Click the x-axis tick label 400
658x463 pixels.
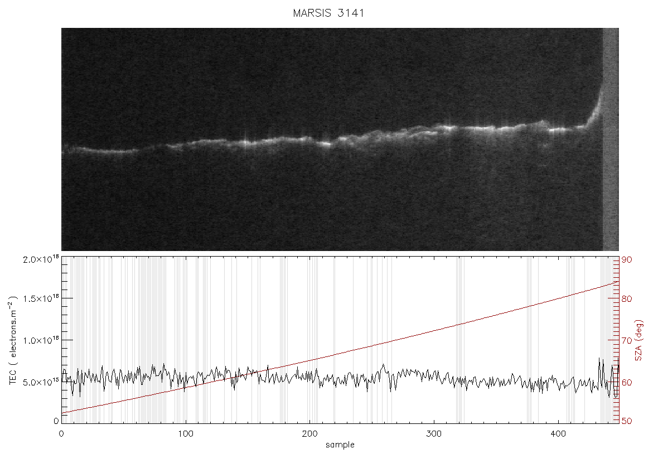click(x=558, y=433)
